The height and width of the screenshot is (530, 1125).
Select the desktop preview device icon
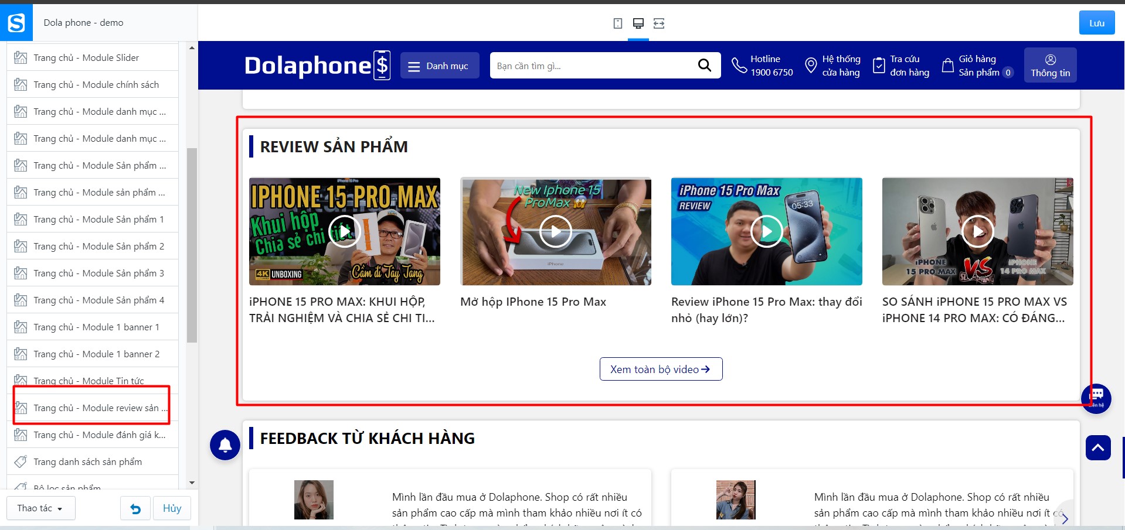coord(638,23)
